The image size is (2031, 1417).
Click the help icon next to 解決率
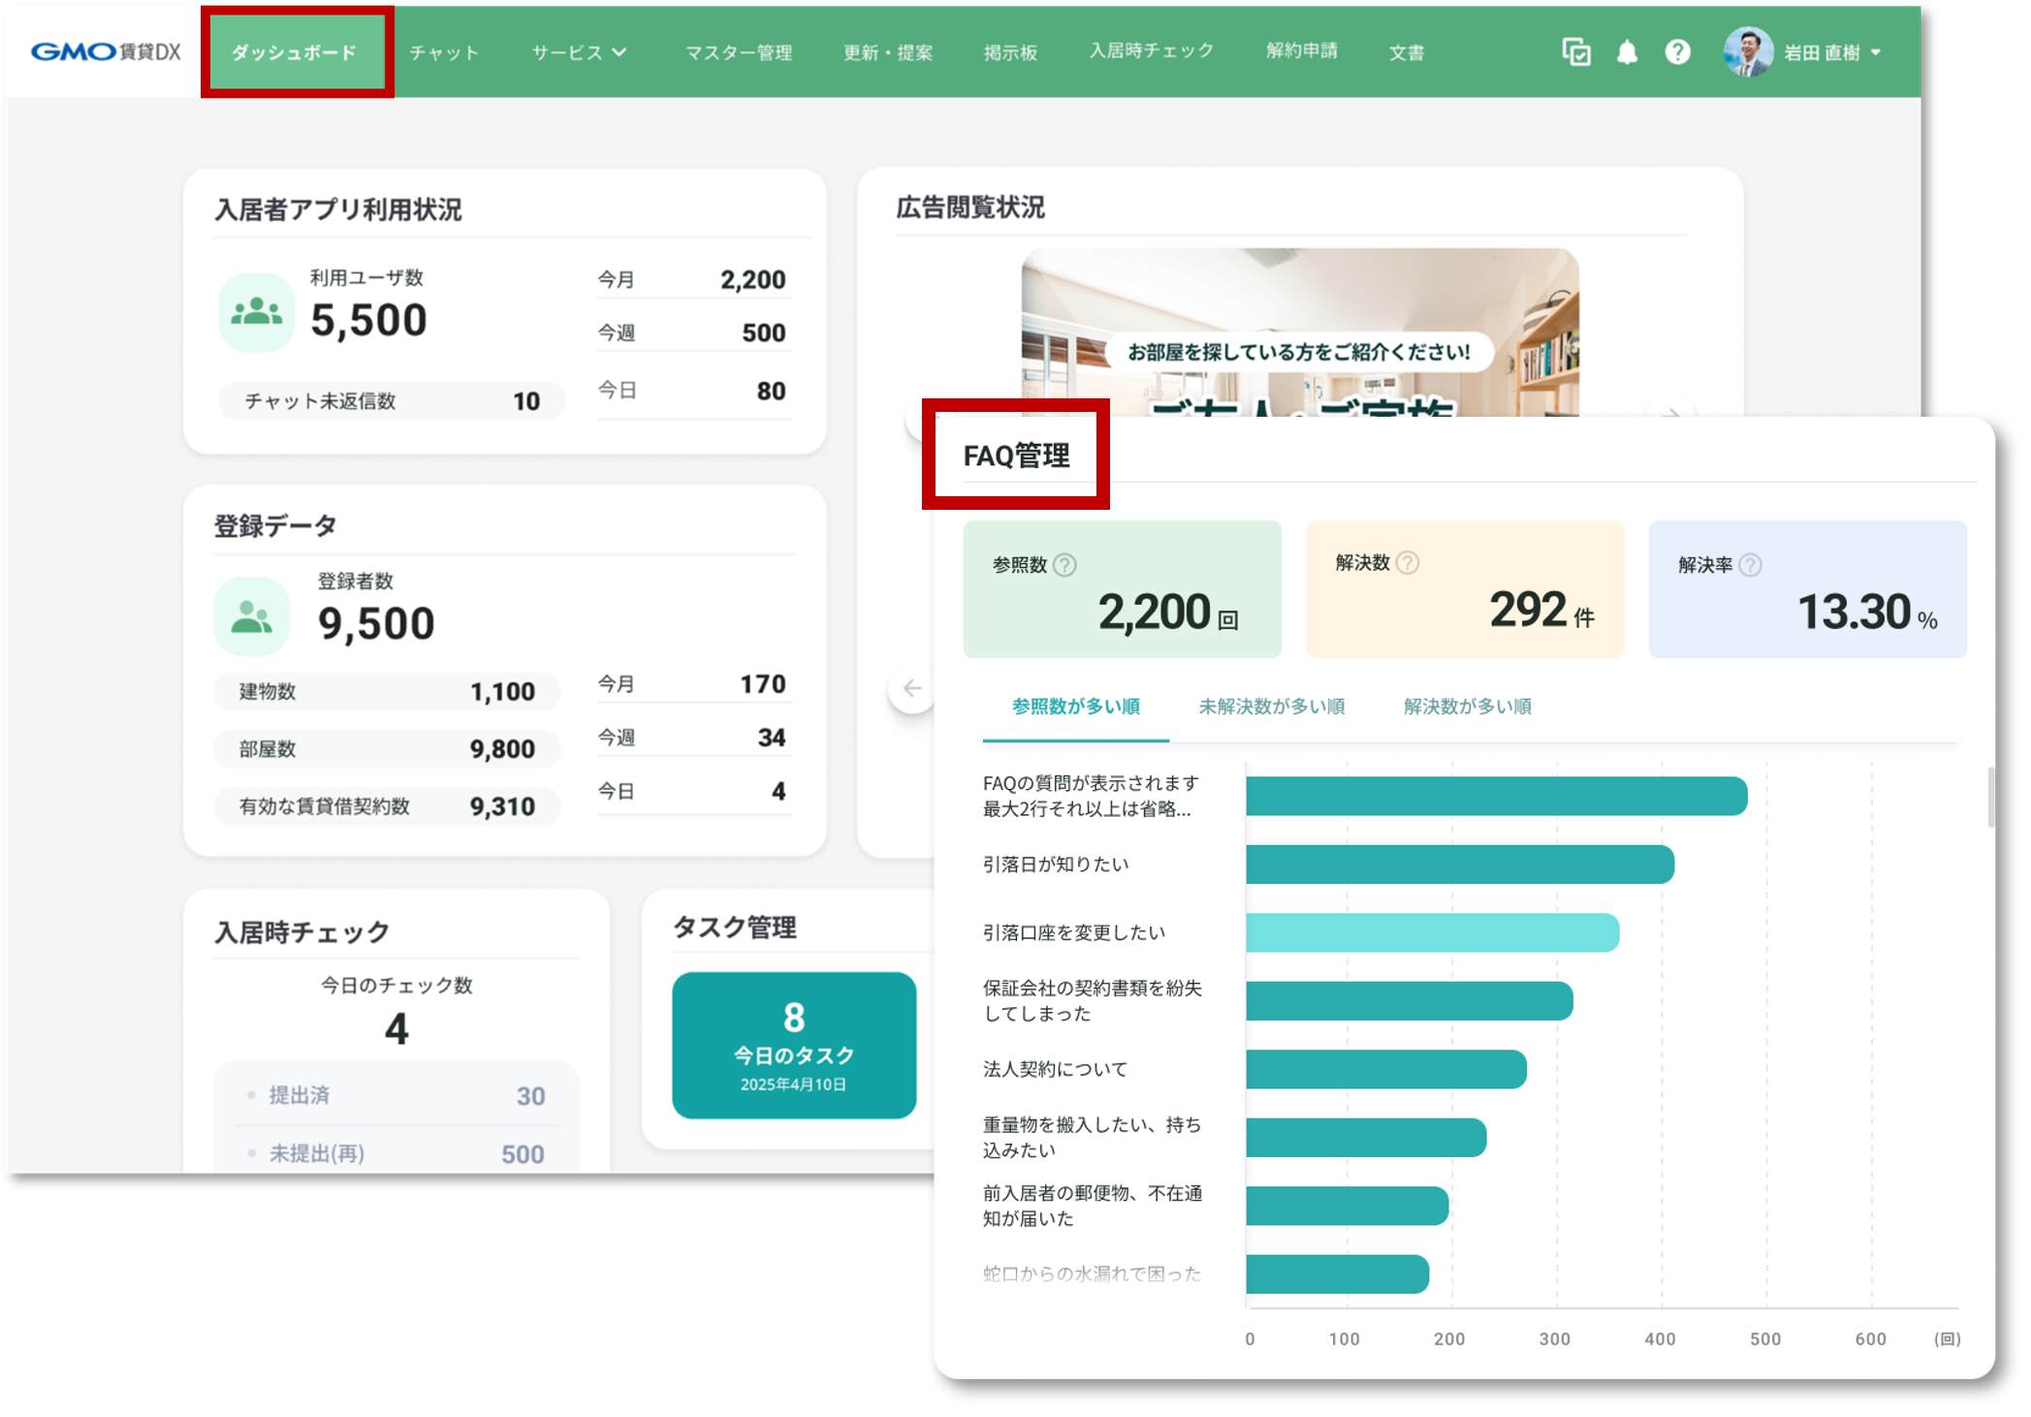tap(1750, 565)
